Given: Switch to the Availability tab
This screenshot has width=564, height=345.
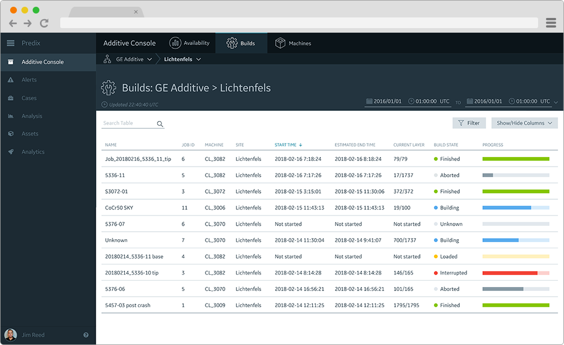Looking at the screenshot, I should click(x=190, y=43).
